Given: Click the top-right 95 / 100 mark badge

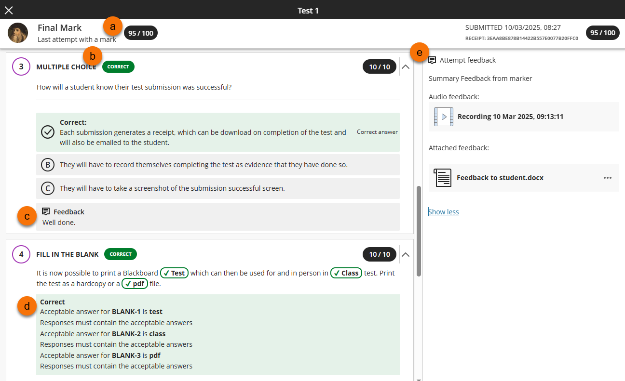Looking at the screenshot, I should (602, 33).
